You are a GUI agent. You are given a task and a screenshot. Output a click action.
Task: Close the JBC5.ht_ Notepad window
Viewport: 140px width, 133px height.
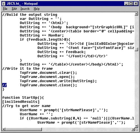pyautogui.click(x=136, y=4)
